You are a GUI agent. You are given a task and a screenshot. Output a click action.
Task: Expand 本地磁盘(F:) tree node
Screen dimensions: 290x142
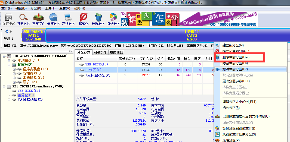point(14,78)
